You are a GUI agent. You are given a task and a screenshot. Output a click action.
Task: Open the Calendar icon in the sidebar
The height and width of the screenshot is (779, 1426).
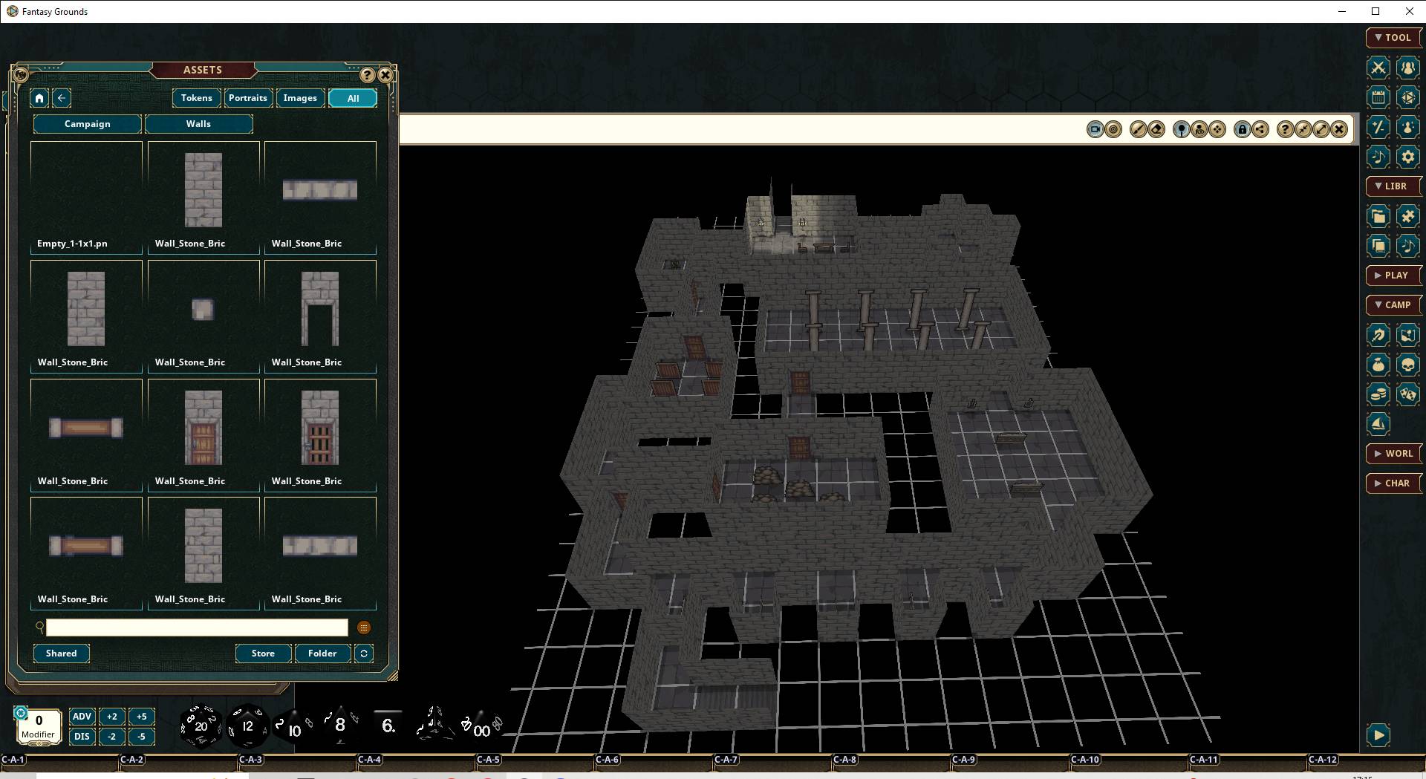(1378, 97)
